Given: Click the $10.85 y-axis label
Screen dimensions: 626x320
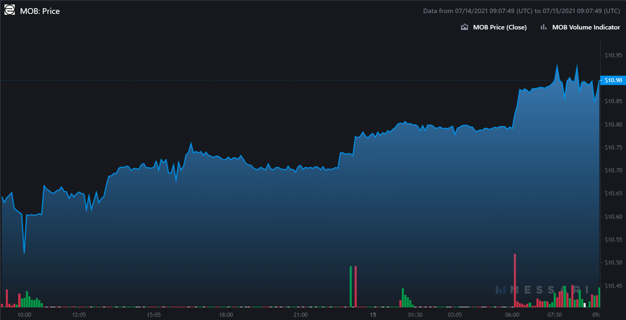Looking at the screenshot, I should pos(614,101).
